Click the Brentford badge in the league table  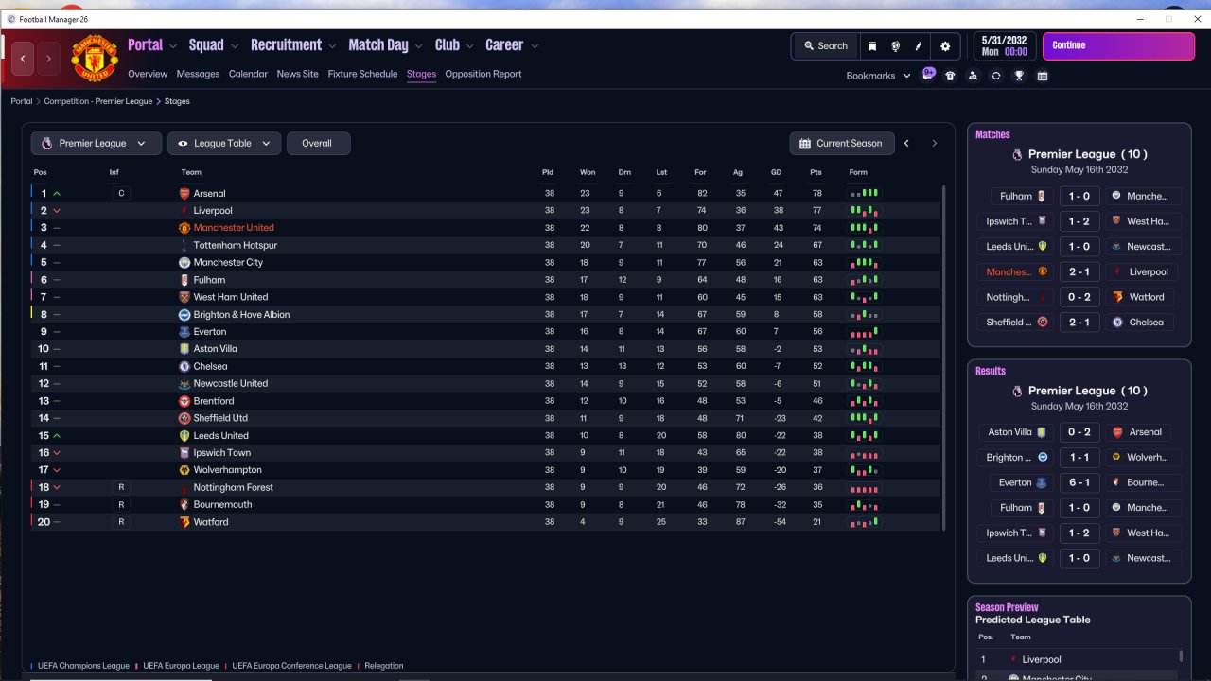coord(184,401)
